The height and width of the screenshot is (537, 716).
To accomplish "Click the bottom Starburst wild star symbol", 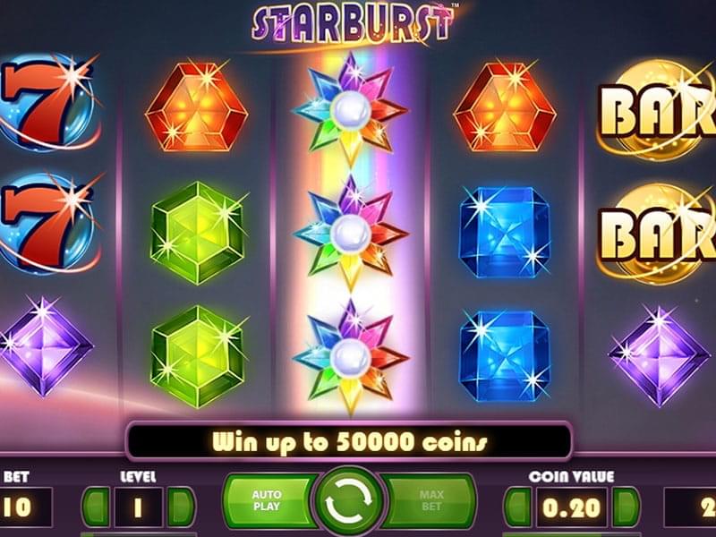I will pyautogui.click(x=350, y=357).
